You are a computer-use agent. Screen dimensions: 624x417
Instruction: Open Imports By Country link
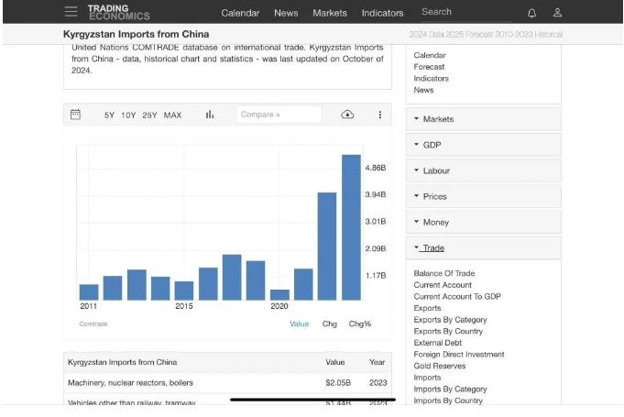pos(448,401)
